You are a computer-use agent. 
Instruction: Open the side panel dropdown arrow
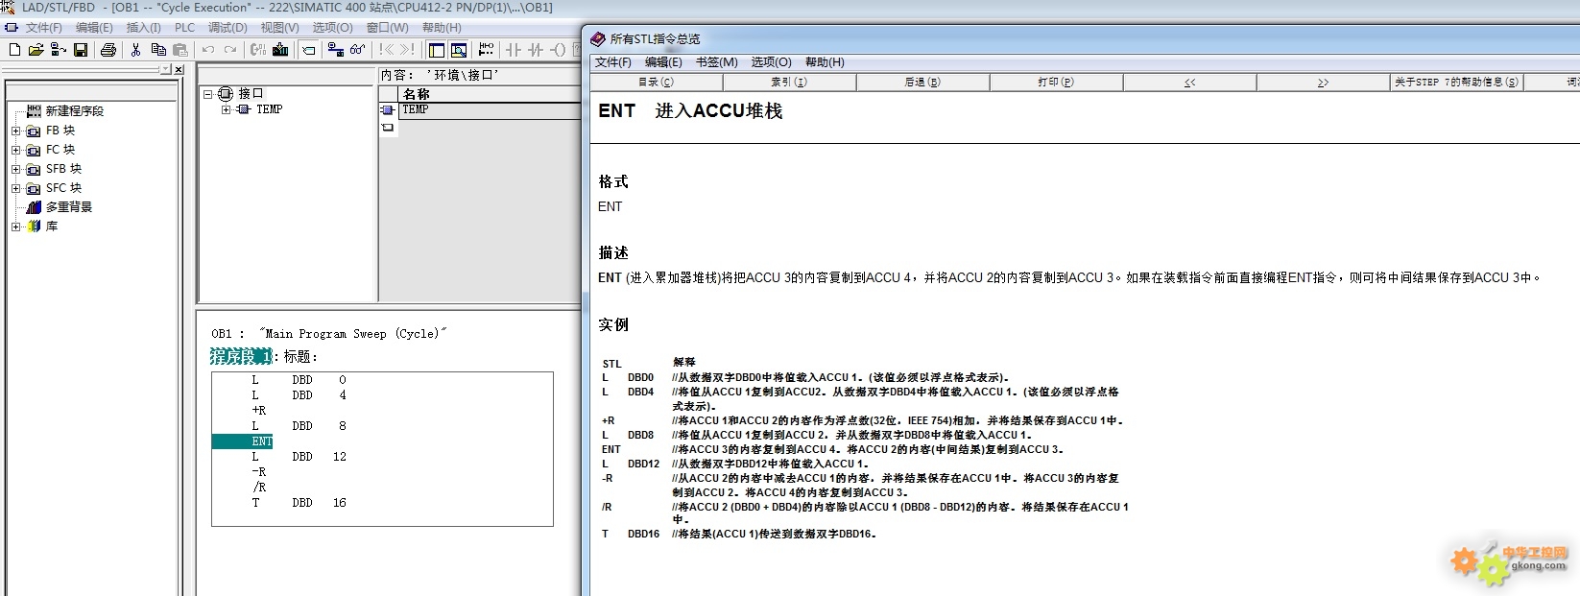tap(165, 69)
